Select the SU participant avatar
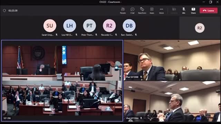Viewport: 221px width, 124px height. click(x=50, y=26)
